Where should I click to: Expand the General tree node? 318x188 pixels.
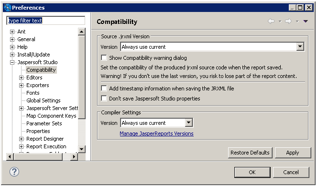(12, 39)
